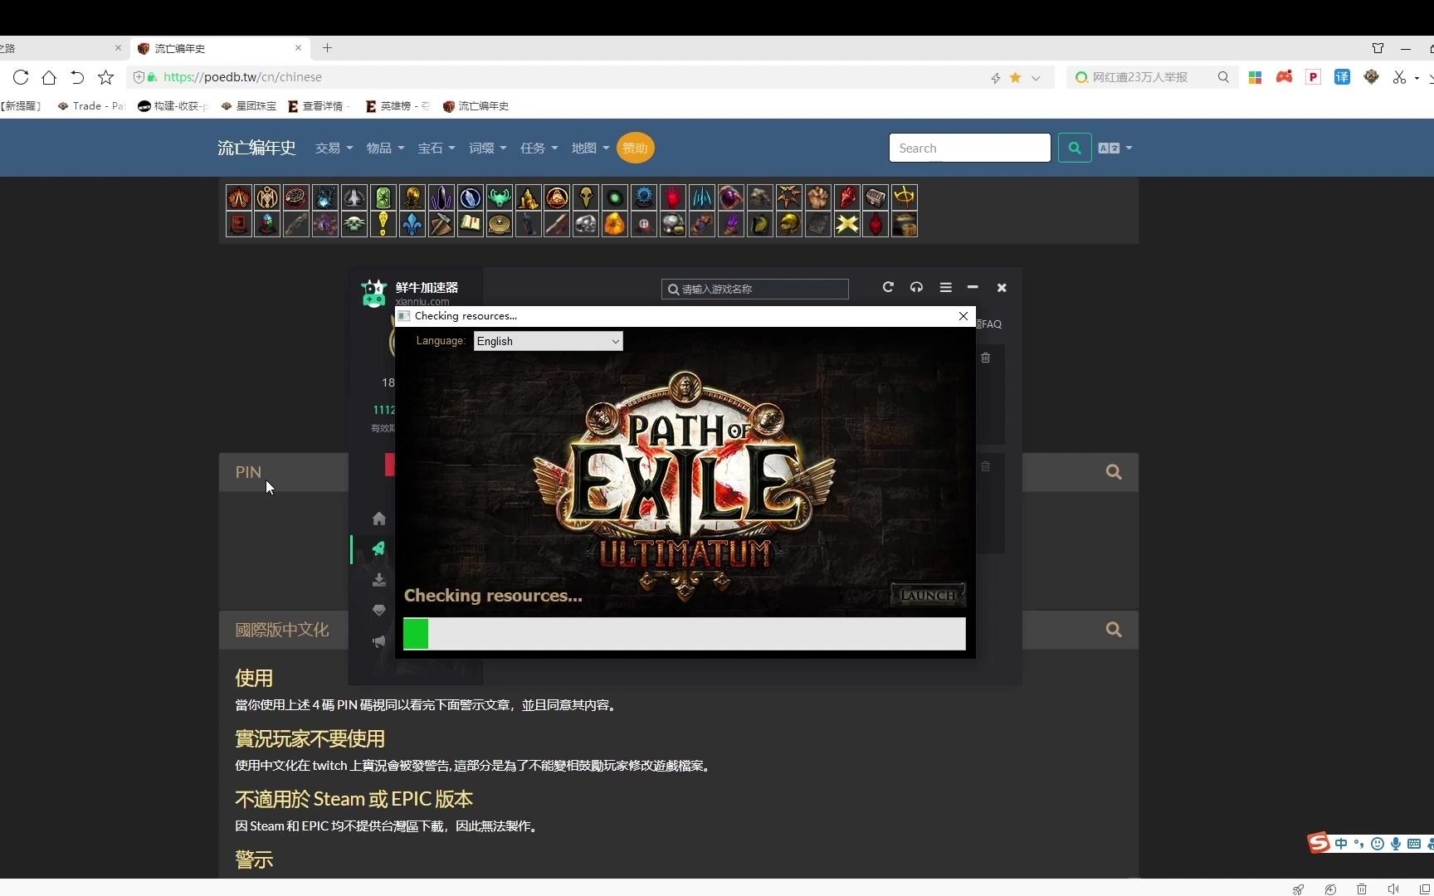Open a new browser tab
The image size is (1434, 896).
(x=327, y=48)
